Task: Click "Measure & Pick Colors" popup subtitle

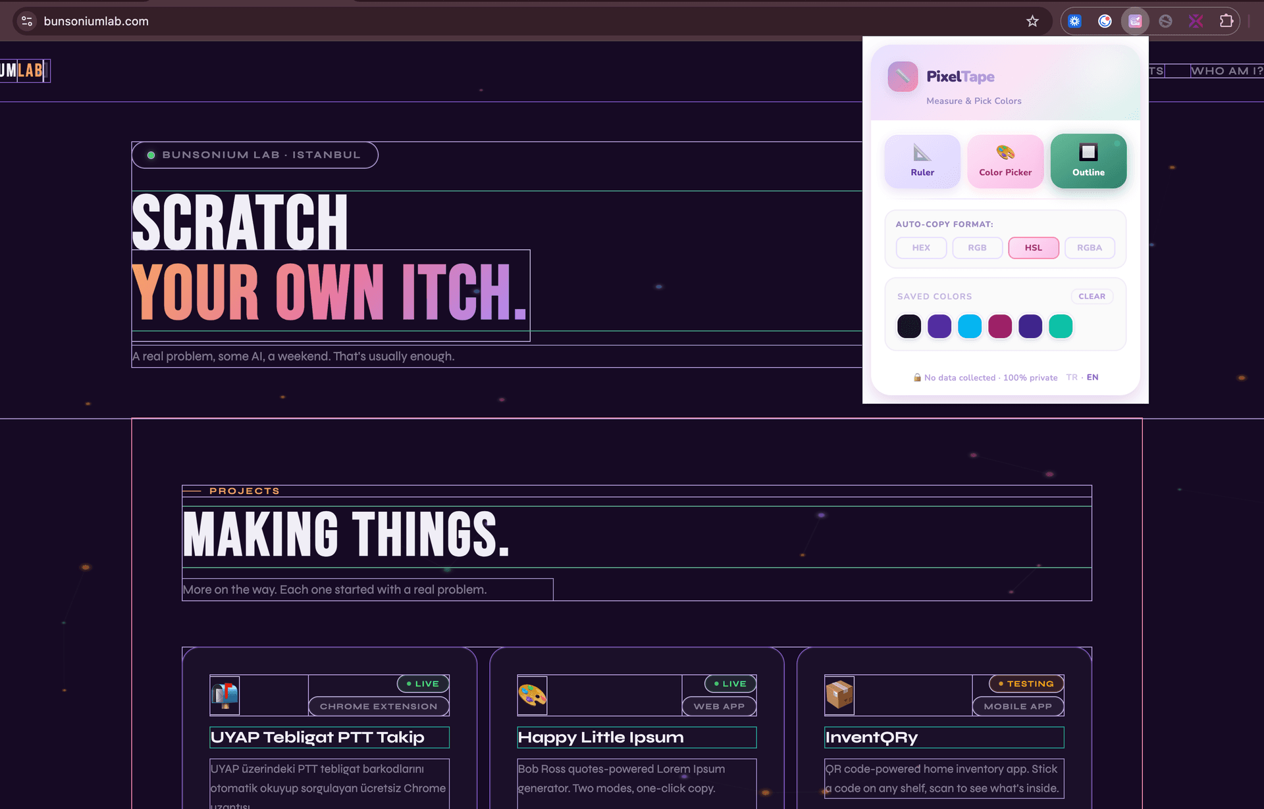Action: point(974,101)
